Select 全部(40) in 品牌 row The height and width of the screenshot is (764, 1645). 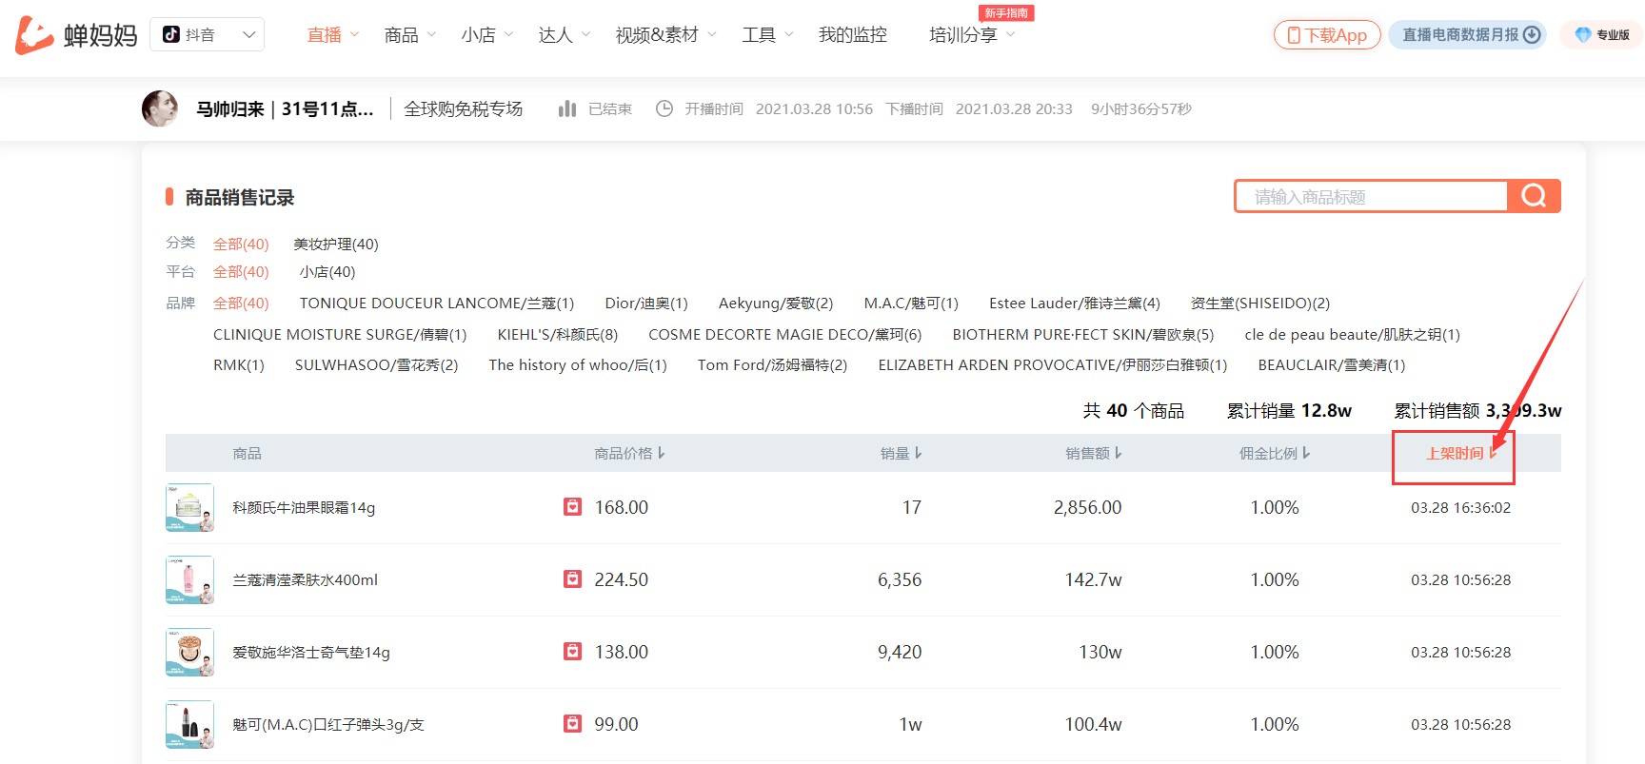point(241,304)
